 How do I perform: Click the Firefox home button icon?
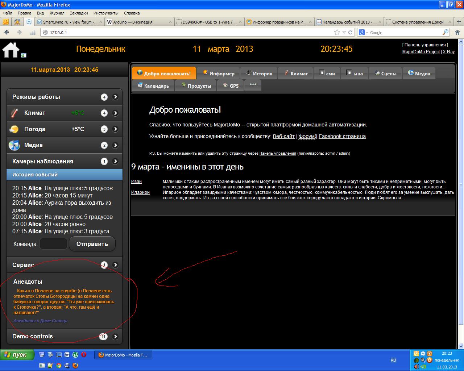pyautogui.click(x=457, y=33)
